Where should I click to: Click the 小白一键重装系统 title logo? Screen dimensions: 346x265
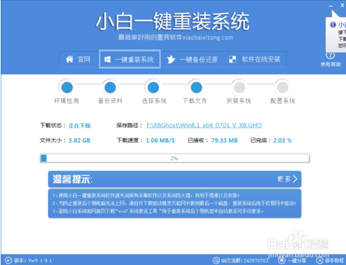(x=173, y=22)
